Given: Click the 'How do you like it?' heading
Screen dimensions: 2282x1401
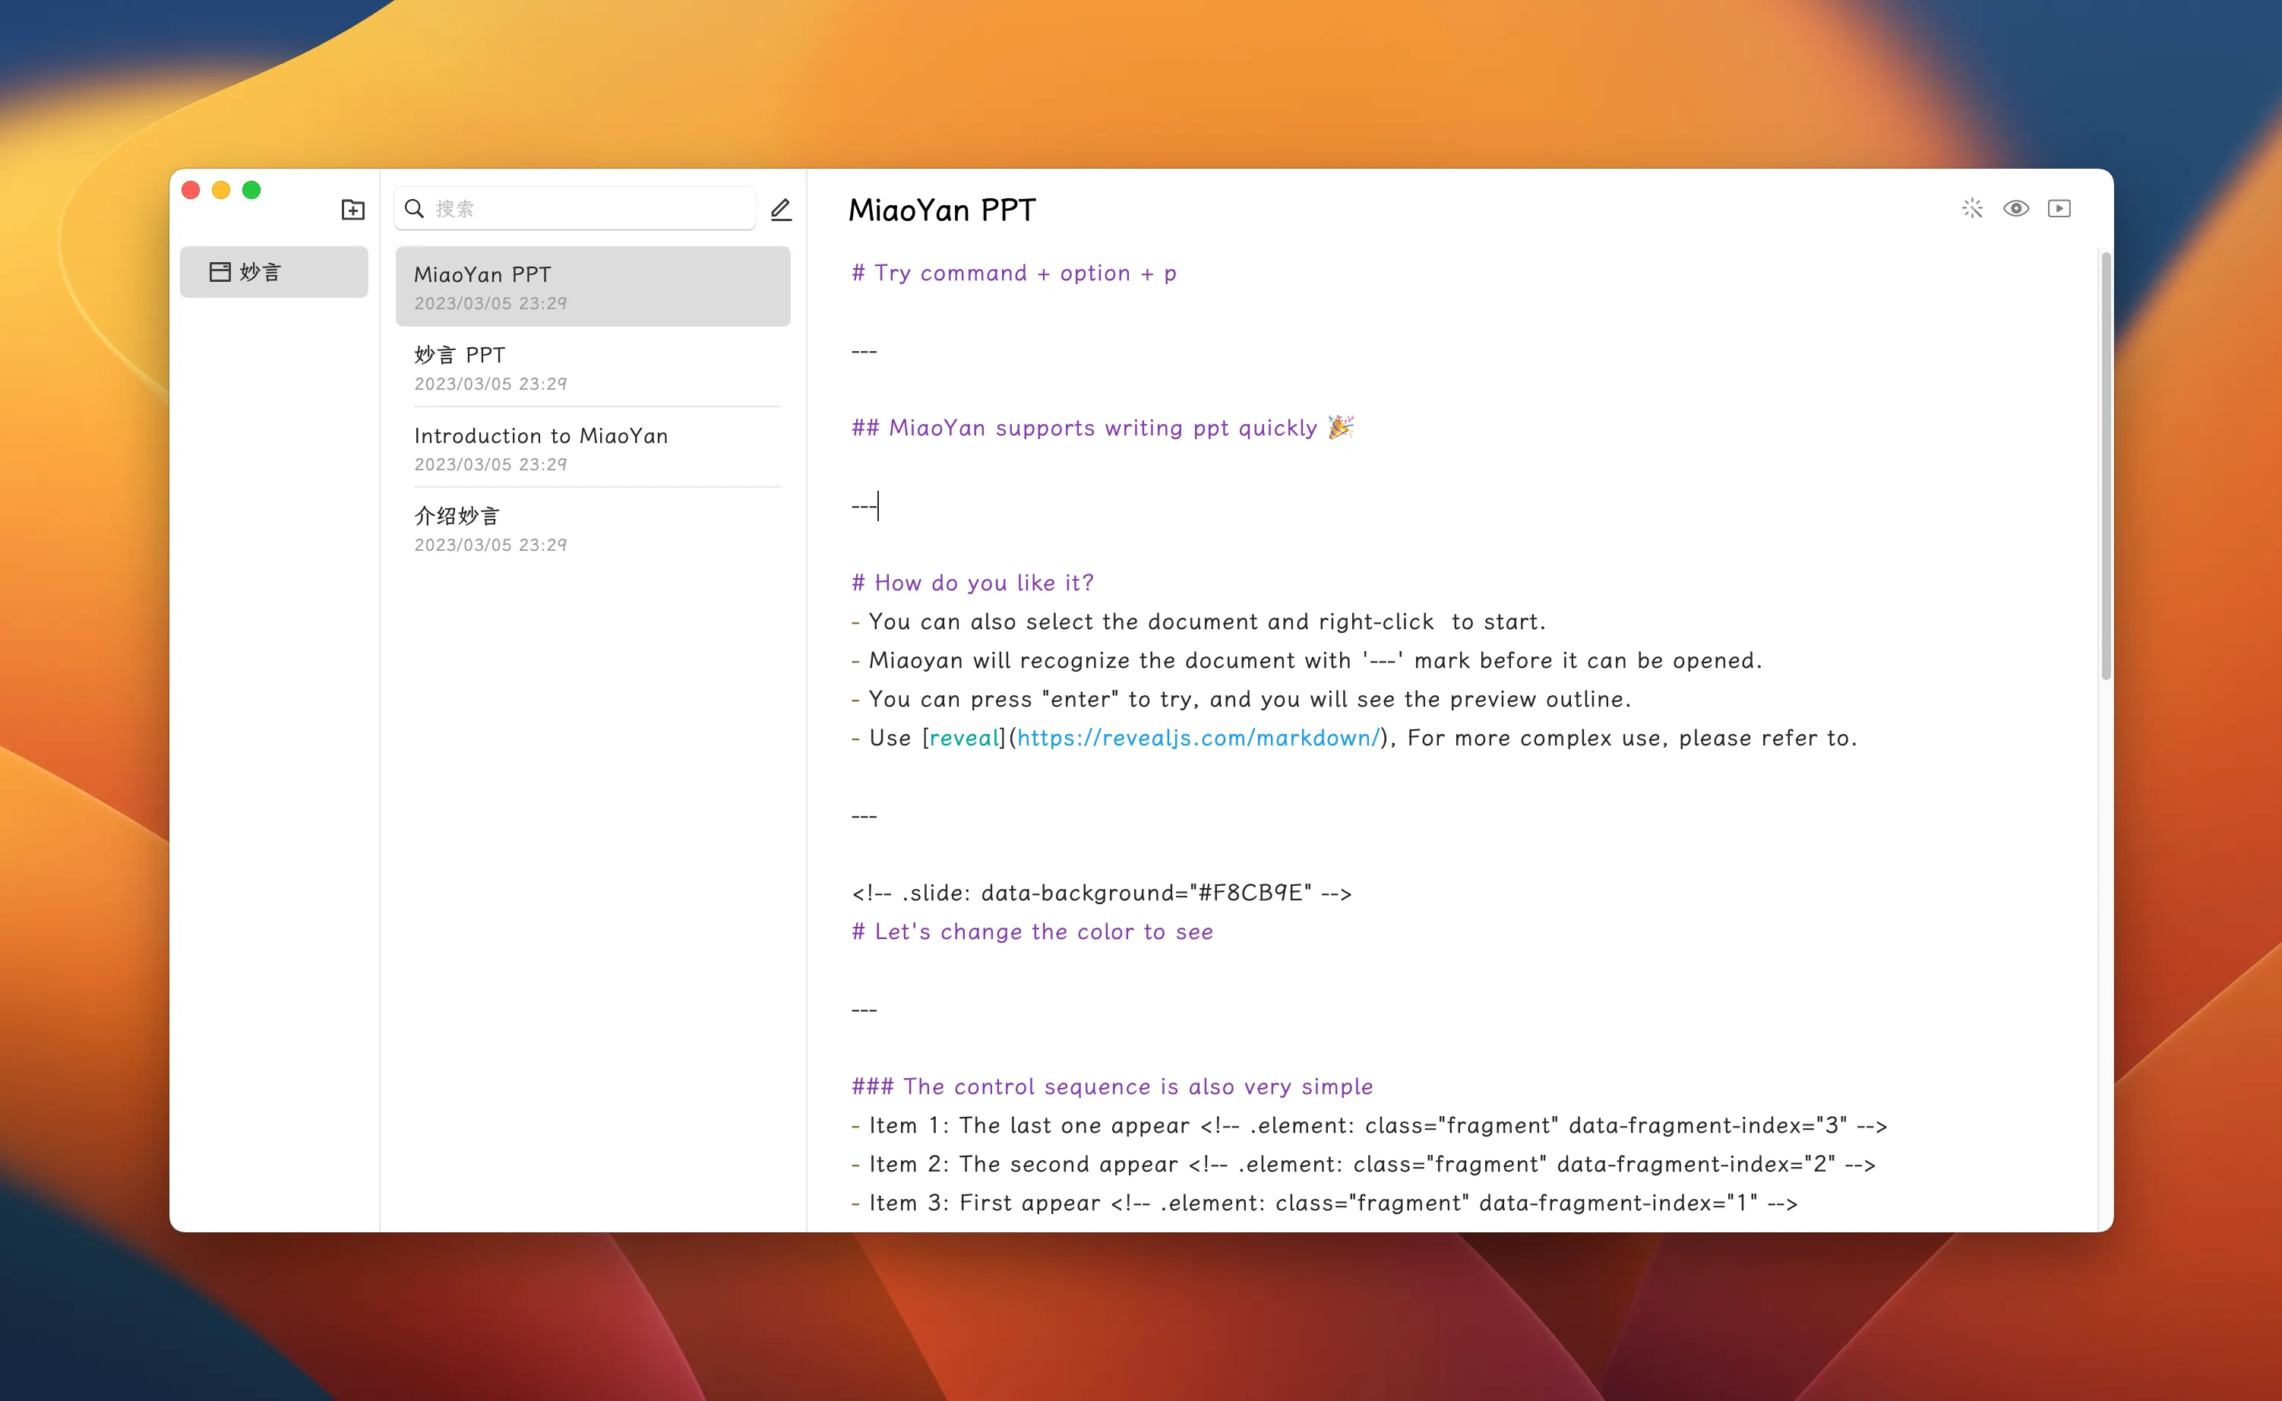Looking at the screenshot, I should (973, 583).
